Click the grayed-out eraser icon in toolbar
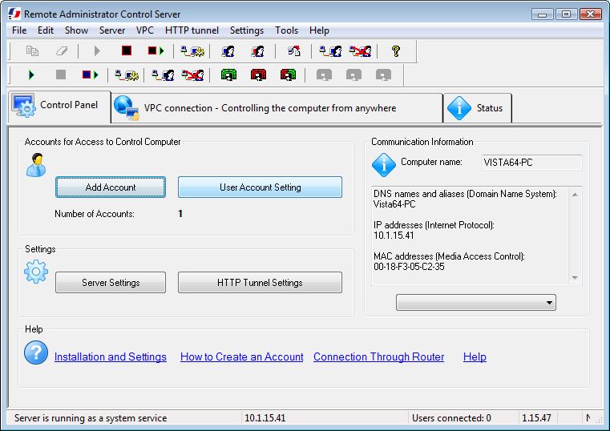610x431 pixels. click(x=62, y=51)
